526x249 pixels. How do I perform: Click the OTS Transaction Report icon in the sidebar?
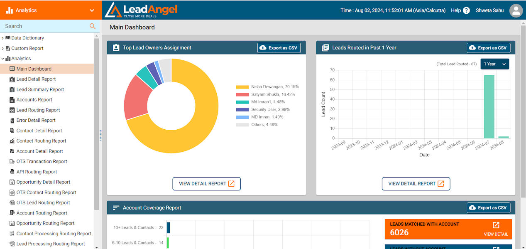12,161
